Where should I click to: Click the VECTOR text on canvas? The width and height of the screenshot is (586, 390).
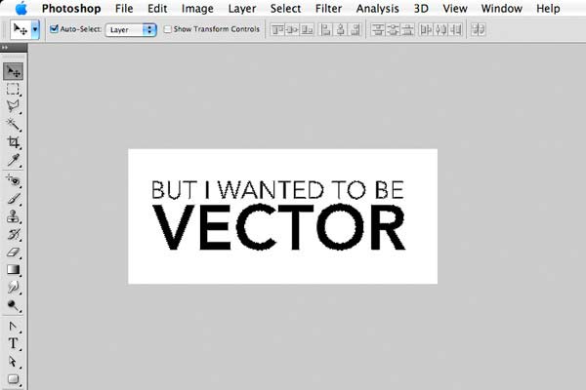point(278,227)
